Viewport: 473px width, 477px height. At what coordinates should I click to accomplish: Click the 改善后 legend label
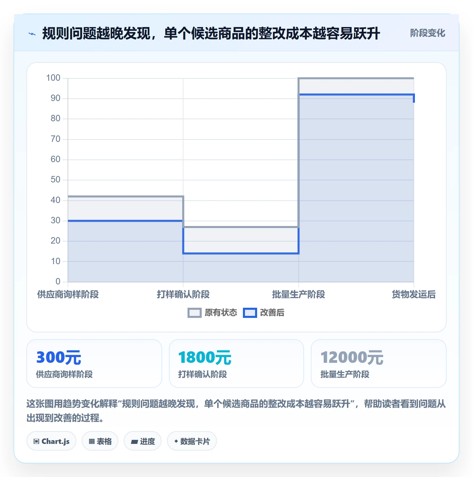point(272,313)
